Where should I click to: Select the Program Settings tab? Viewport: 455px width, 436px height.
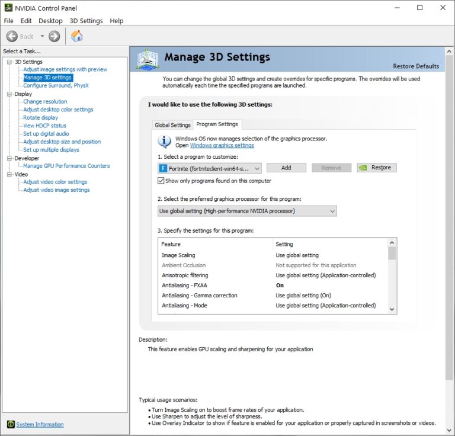pos(217,124)
